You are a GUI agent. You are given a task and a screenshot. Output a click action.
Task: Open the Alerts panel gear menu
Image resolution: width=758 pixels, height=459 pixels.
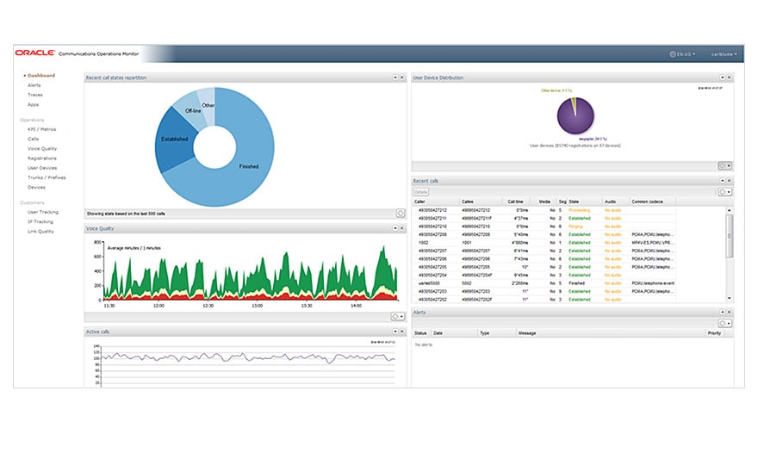724,323
